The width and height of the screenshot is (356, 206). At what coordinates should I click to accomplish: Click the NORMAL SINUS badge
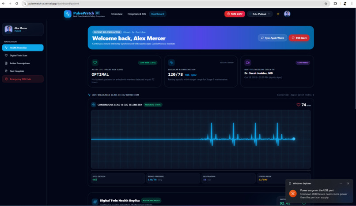coord(153,105)
